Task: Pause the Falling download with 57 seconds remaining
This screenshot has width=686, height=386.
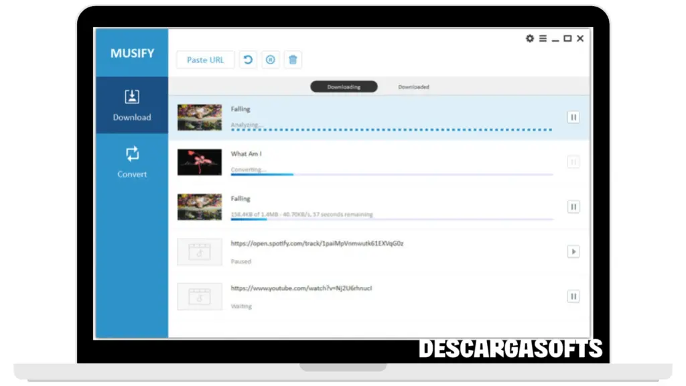Action: pos(573,207)
